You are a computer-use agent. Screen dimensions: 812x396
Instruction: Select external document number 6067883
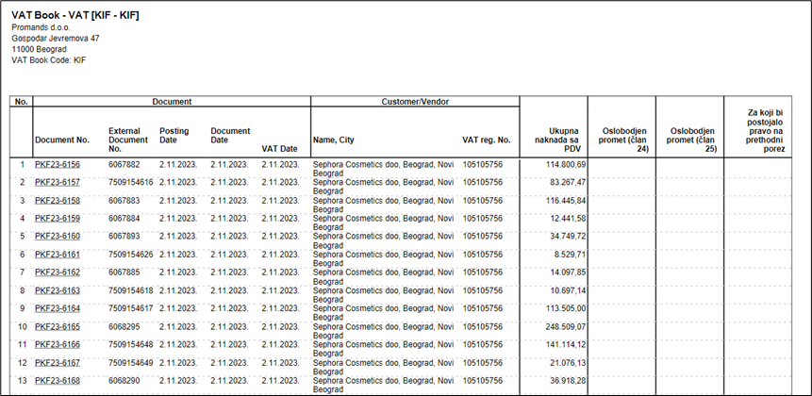click(124, 200)
